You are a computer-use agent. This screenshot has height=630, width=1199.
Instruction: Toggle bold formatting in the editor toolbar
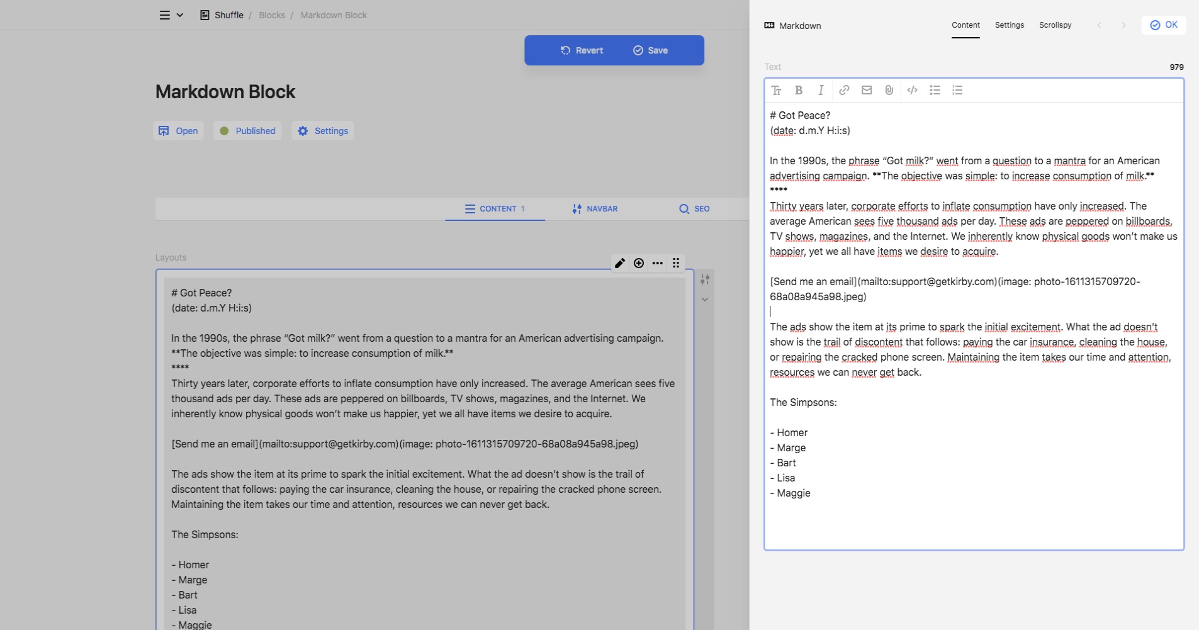click(x=798, y=90)
